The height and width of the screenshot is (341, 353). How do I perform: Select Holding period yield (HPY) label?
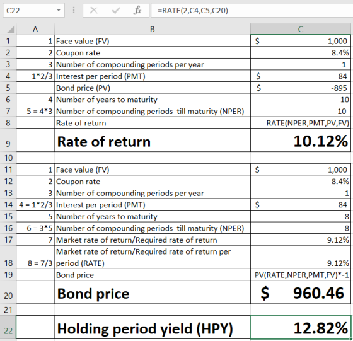tap(152, 327)
